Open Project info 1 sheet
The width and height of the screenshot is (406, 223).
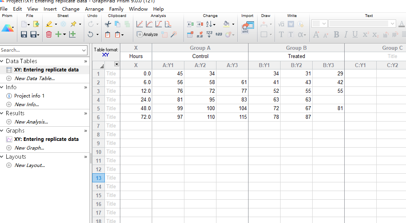(x=29, y=96)
